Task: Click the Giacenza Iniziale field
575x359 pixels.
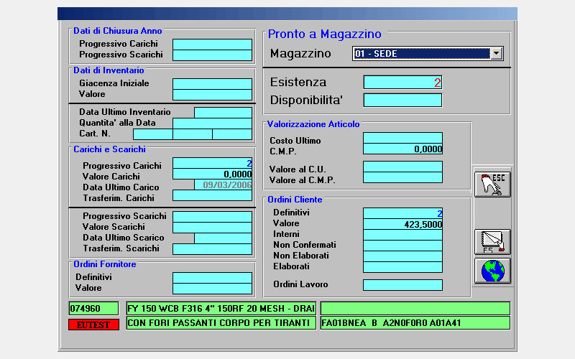Action: click(x=212, y=84)
